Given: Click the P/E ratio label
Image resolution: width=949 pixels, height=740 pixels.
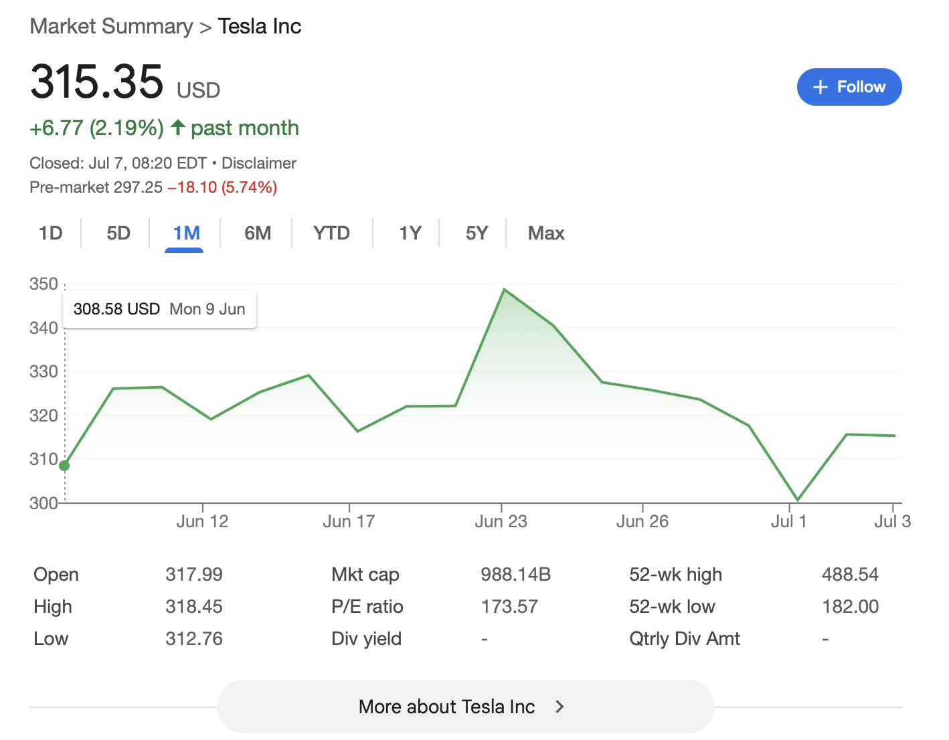Looking at the screenshot, I should [x=367, y=607].
